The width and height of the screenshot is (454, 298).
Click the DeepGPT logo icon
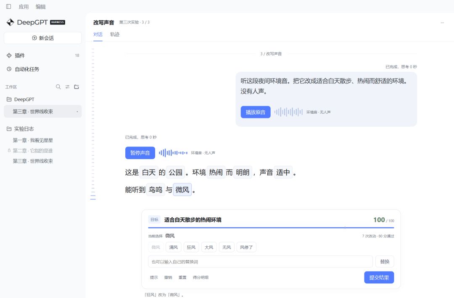[x=11, y=22]
